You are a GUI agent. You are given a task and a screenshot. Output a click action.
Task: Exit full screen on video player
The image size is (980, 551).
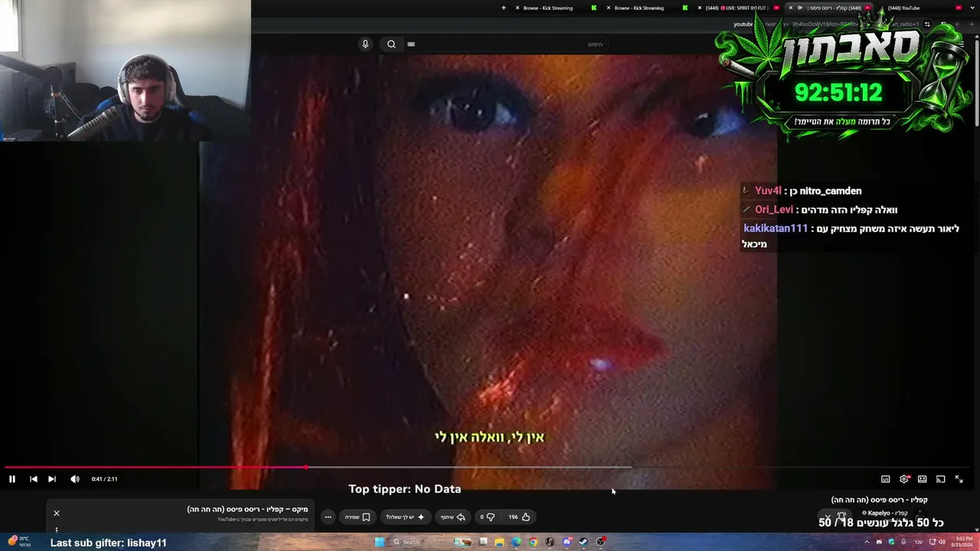959,479
